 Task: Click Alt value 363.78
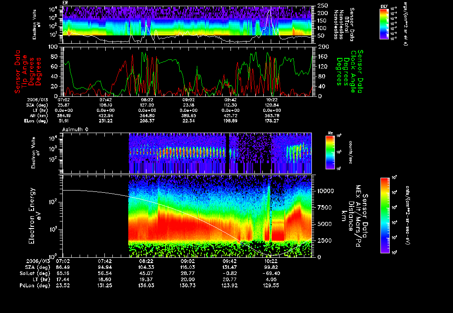click(x=272, y=115)
